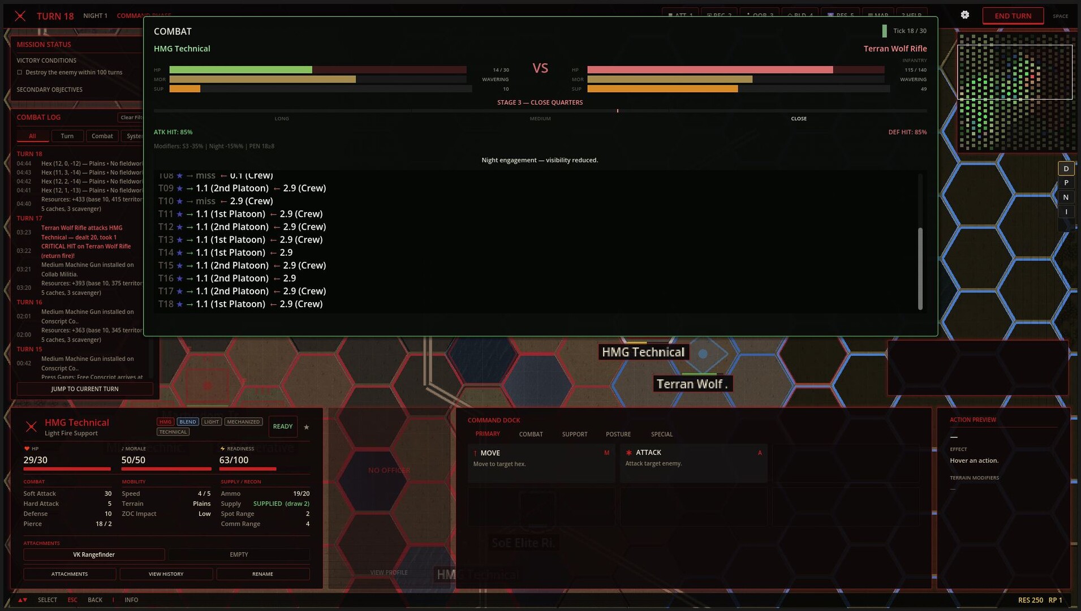Click the lightning icon beside Readiness
Viewport: 1081px width, 611px height.
click(222, 449)
